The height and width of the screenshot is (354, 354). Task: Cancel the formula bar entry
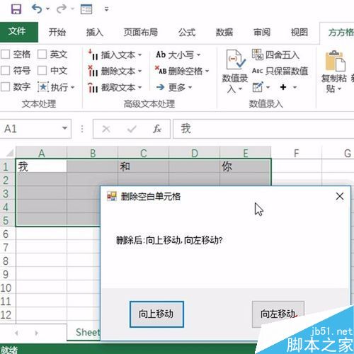[x=106, y=129]
